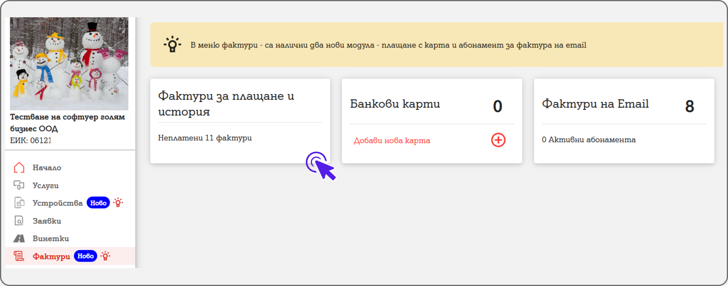Click the home icon next to Начало
The width and height of the screenshot is (728, 286).
[19, 167]
